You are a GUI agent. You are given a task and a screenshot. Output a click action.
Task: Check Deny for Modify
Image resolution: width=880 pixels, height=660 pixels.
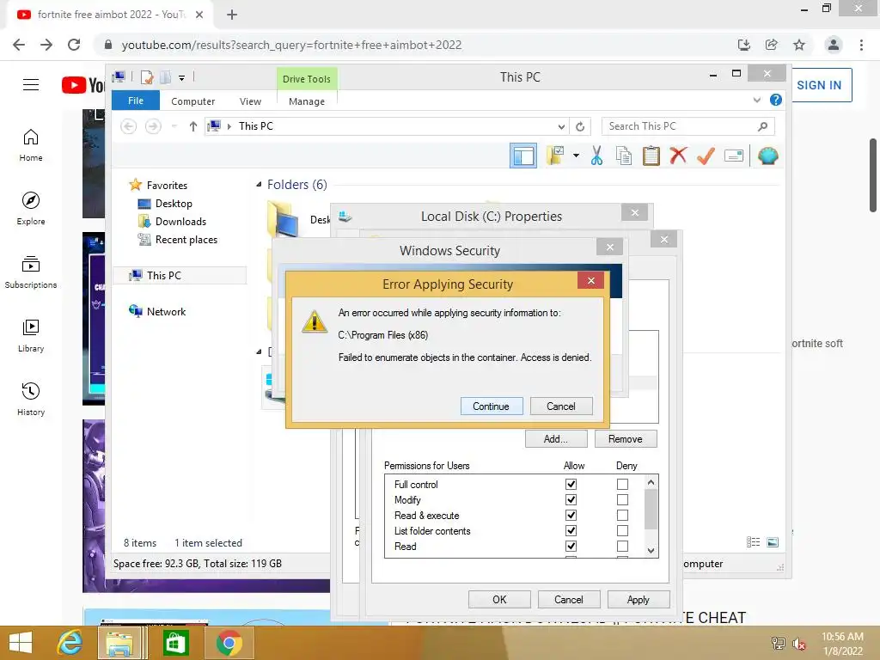622,499
